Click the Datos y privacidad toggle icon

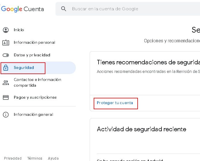(6, 55)
